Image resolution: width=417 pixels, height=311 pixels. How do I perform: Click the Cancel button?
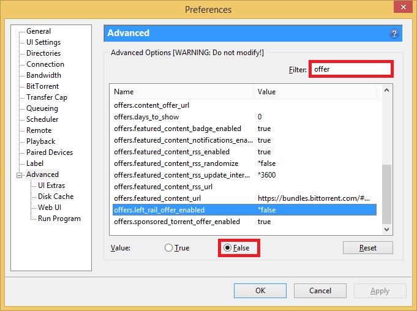coord(320,291)
